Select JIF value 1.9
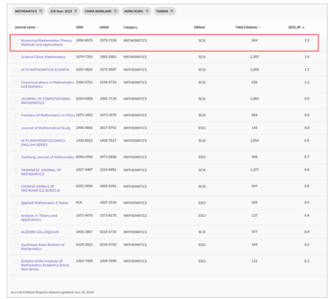Image resolution: width=330 pixels, height=299 pixels. (307, 41)
